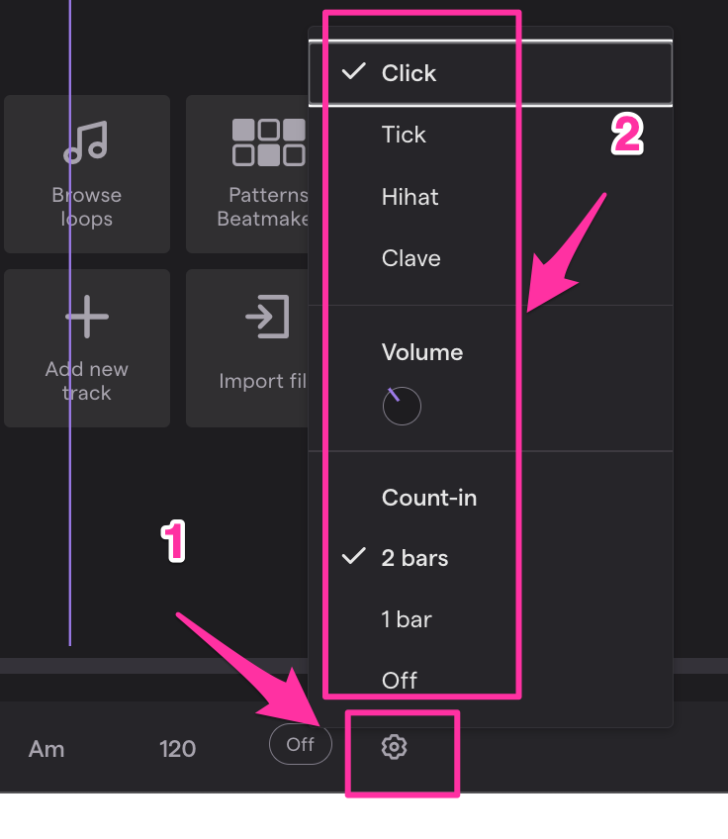Open the metronome settings gear
Image resolution: width=728 pixels, height=839 pixels.
click(395, 746)
